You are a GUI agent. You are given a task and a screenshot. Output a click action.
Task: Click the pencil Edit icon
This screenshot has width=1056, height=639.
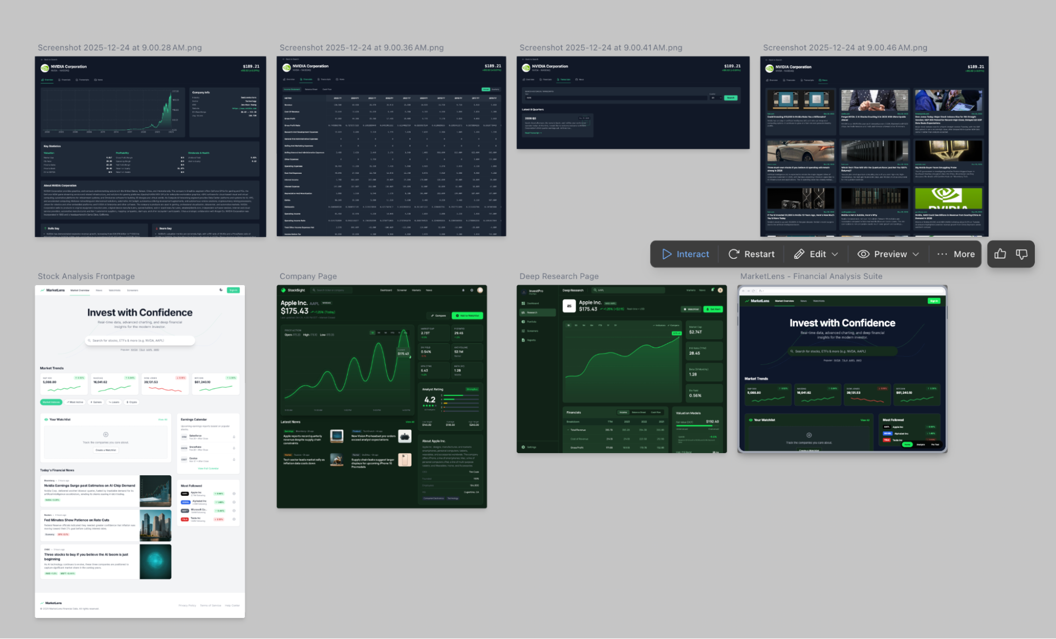(799, 254)
